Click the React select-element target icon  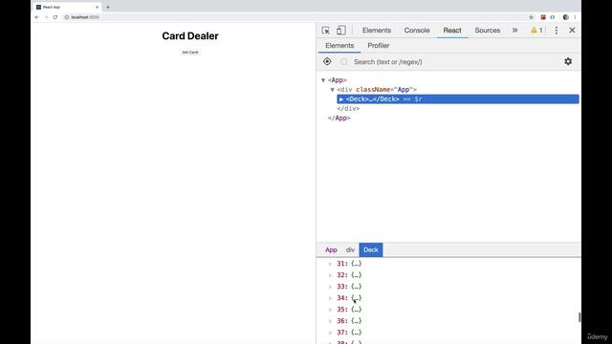[327, 61]
